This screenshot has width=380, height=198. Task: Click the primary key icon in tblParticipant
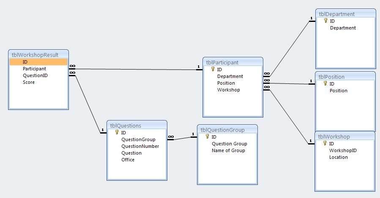click(213, 69)
